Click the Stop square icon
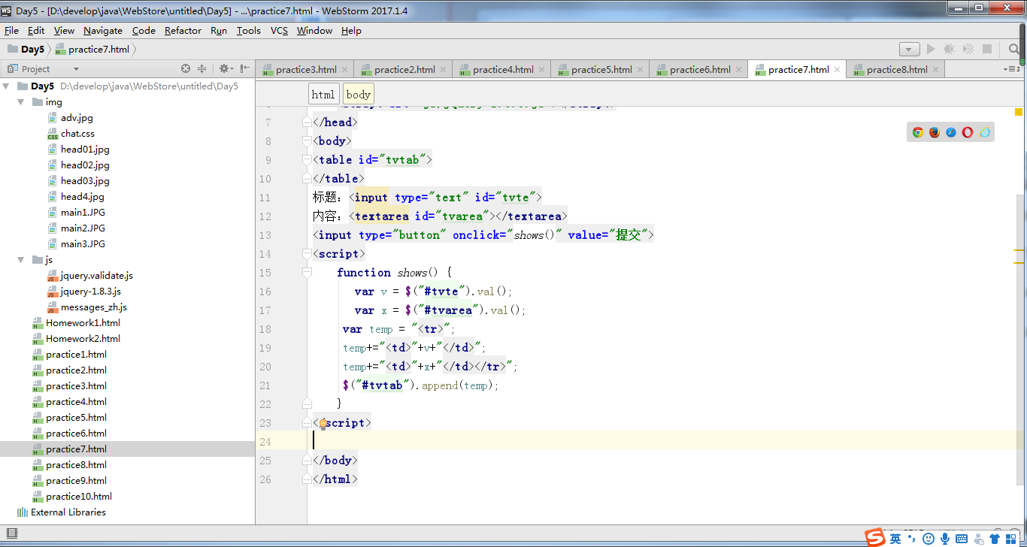Image resolution: width=1027 pixels, height=547 pixels. [x=987, y=49]
